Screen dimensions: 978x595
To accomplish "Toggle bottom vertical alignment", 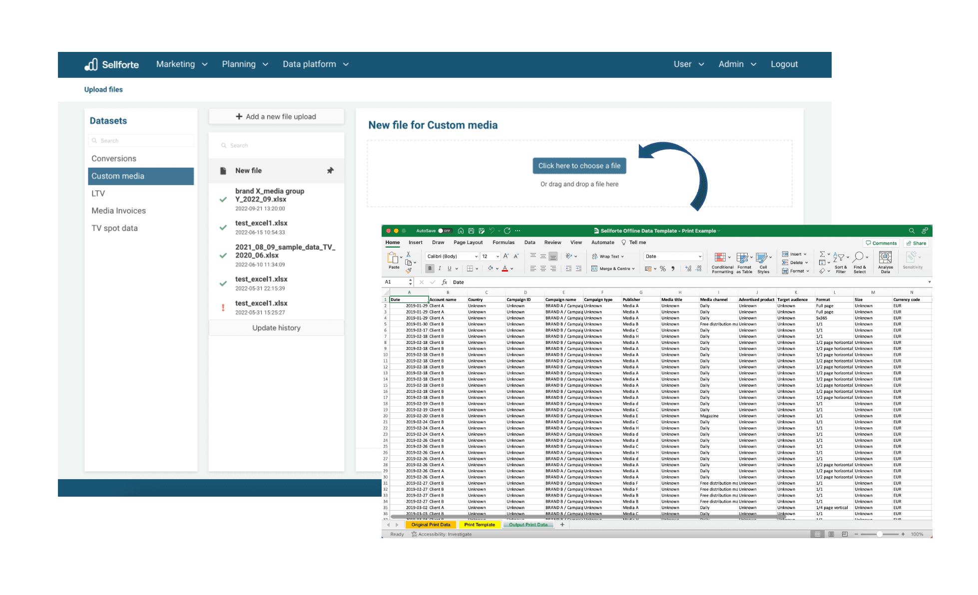I will tap(553, 256).
